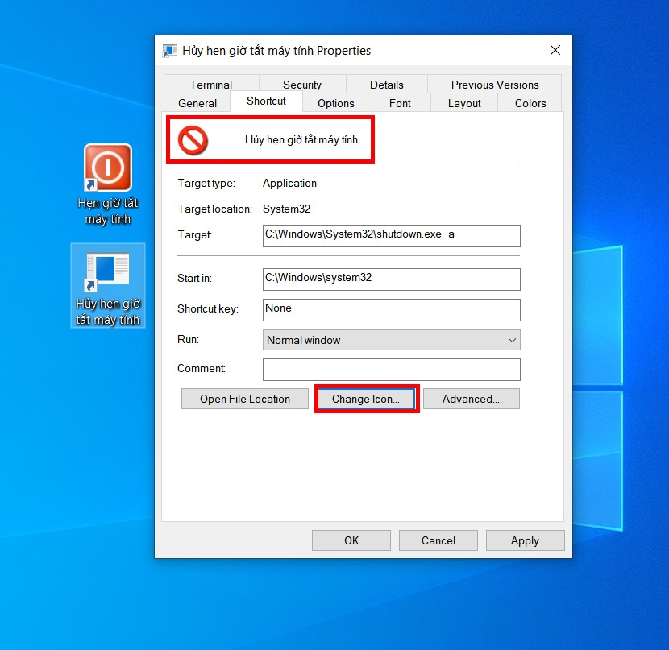Click the Change Icon button
669x650 pixels.
coord(366,399)
